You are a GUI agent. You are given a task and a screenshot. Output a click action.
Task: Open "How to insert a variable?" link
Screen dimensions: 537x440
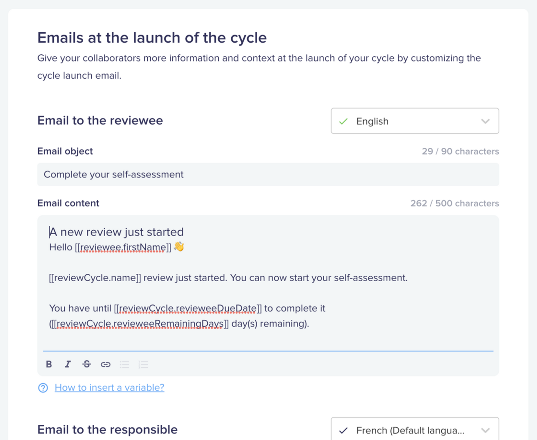click(x=109, y=387)
